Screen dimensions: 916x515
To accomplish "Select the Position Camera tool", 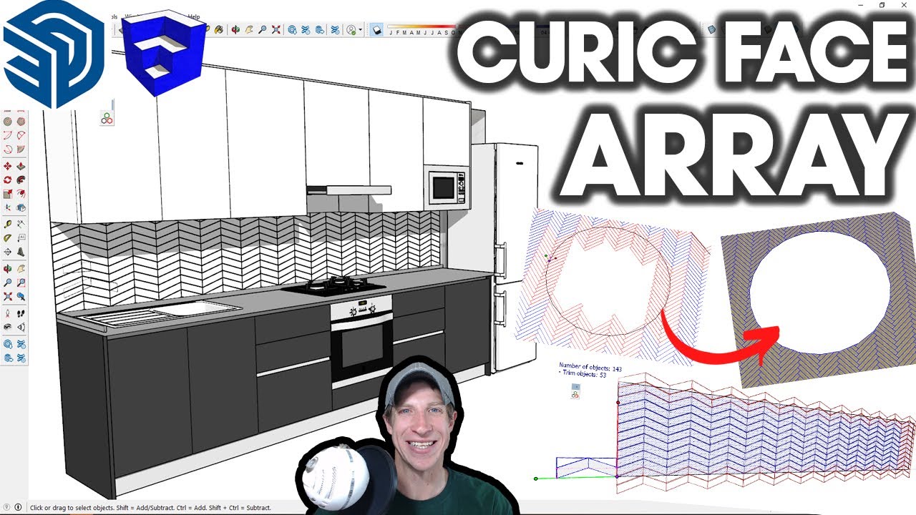I will (x=7, y=313).
